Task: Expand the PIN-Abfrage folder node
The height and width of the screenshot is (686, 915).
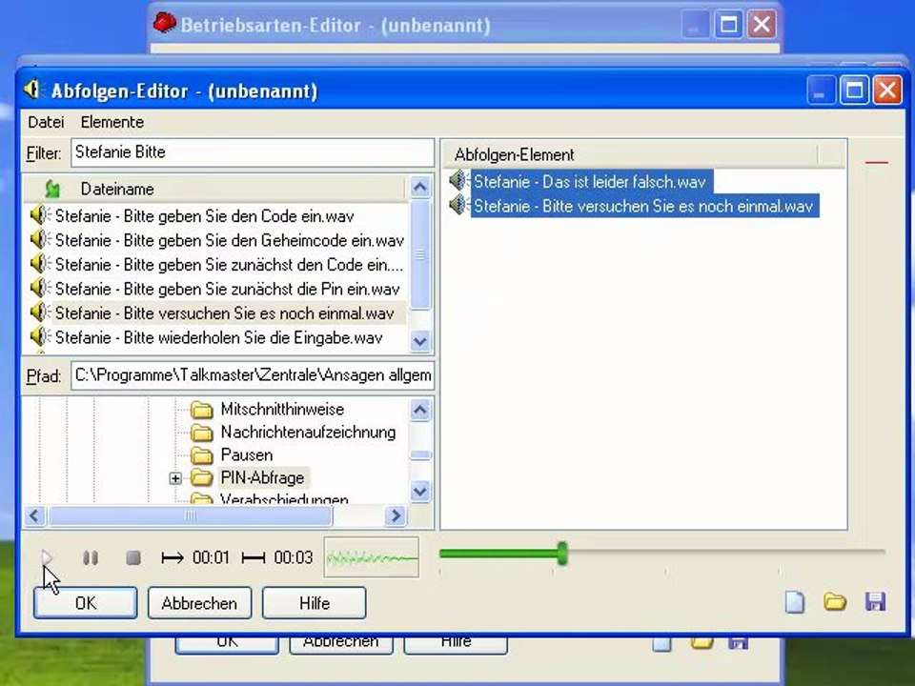Action: [175, 478]
